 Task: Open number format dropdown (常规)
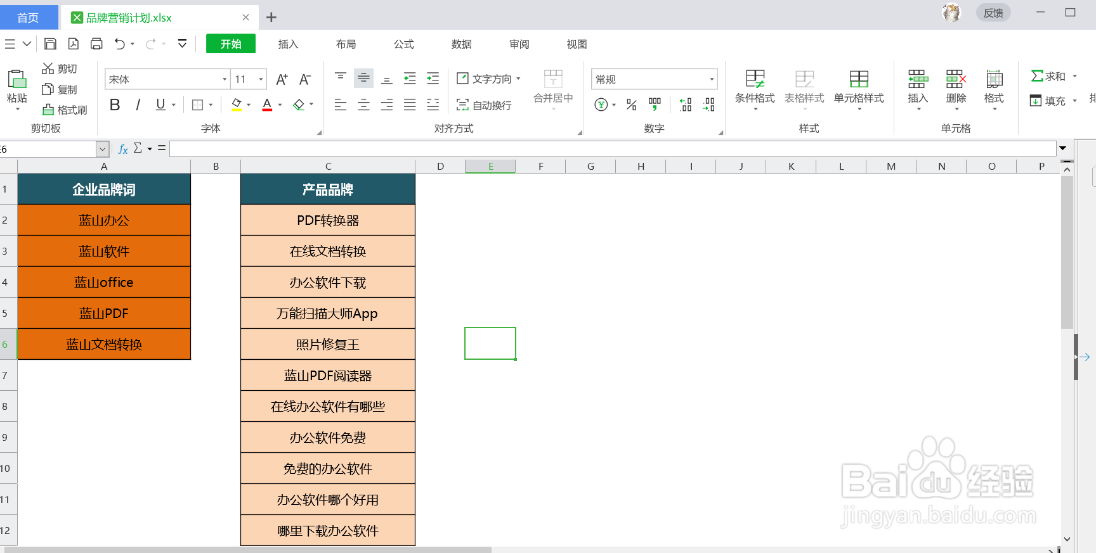coord(712,79)
